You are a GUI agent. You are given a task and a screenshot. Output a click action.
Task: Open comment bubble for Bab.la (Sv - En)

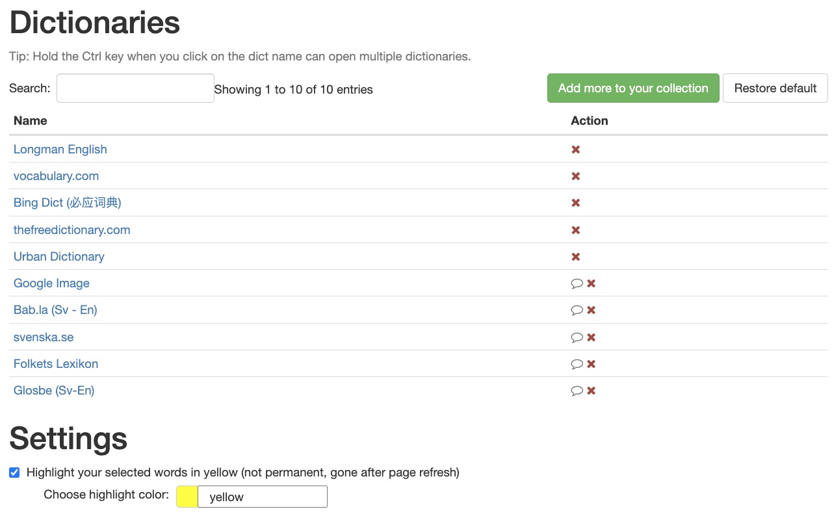click(x=577, y=310)
